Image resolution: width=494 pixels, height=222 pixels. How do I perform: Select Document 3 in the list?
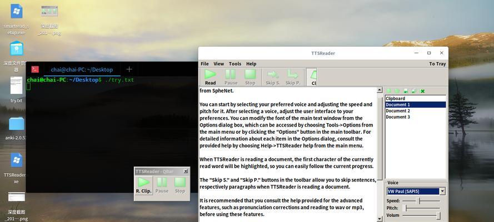tap(416, 117)
